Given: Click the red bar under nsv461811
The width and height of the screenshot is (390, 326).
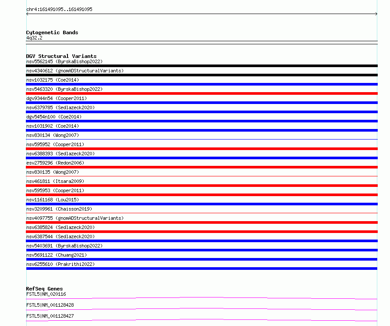Looking at the screenshot, I should 202,186.
